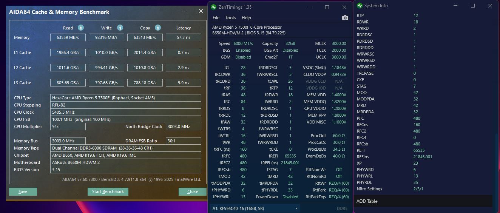Click the AMD Ryzen 5 7500F processor heading

tap(247, 27)
